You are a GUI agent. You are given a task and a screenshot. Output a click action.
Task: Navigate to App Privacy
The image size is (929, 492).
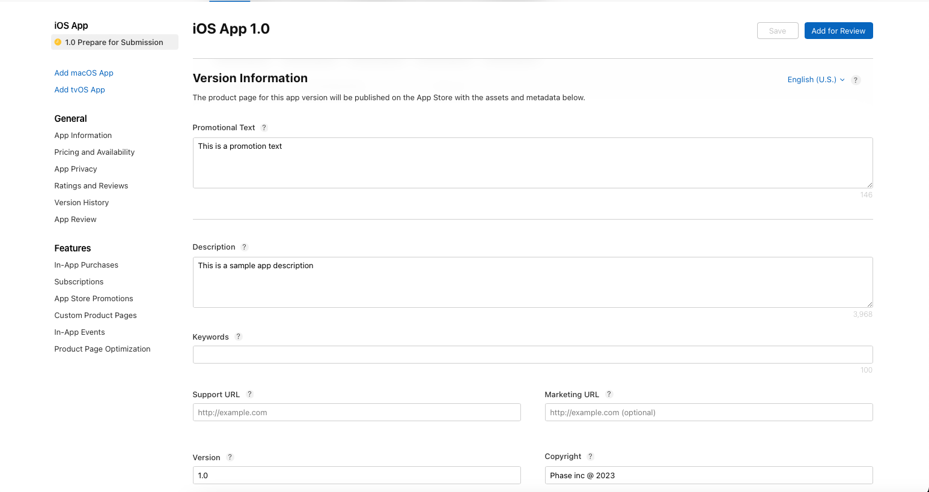click(x=75, y=169)
